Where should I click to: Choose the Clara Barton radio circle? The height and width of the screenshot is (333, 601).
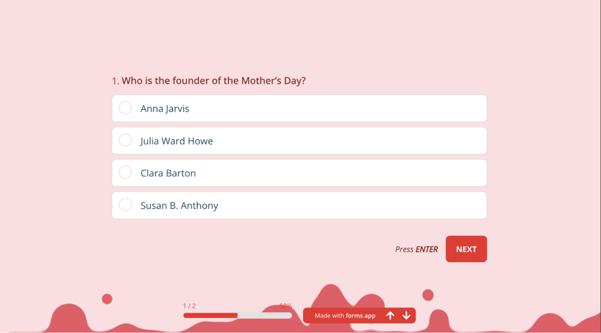coord(125,173)
